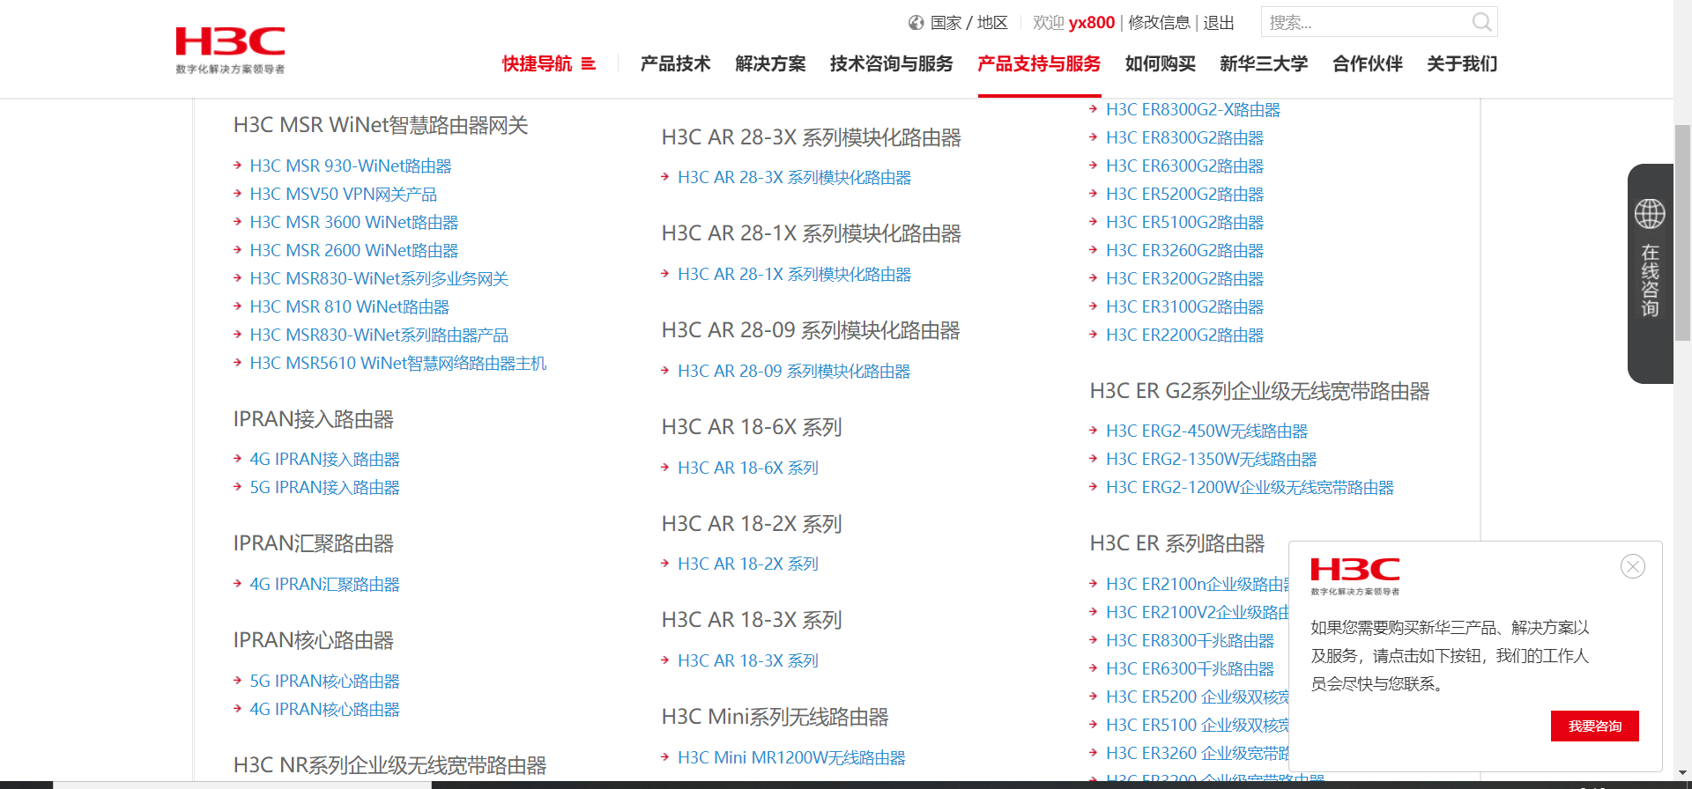
Task: Close the H3C consultation popup
Action: point(1633,566)
